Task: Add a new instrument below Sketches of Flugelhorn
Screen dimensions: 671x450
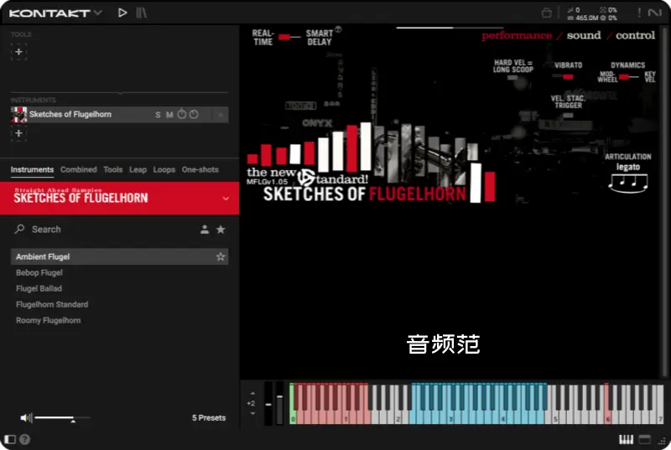Action: (x=18, y=133)
